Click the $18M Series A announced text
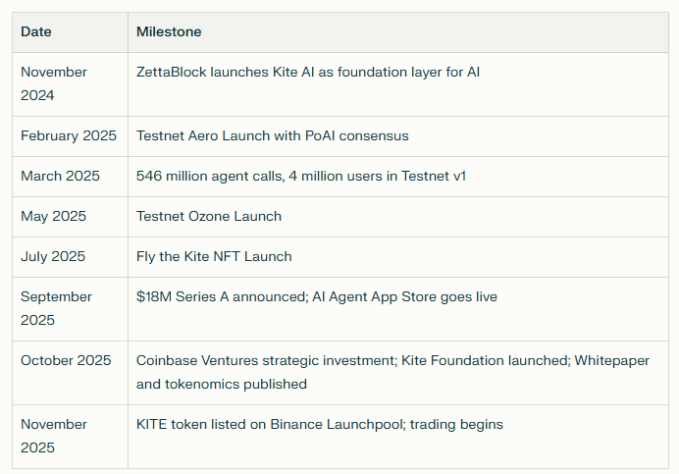 click(x=220, y=297)
